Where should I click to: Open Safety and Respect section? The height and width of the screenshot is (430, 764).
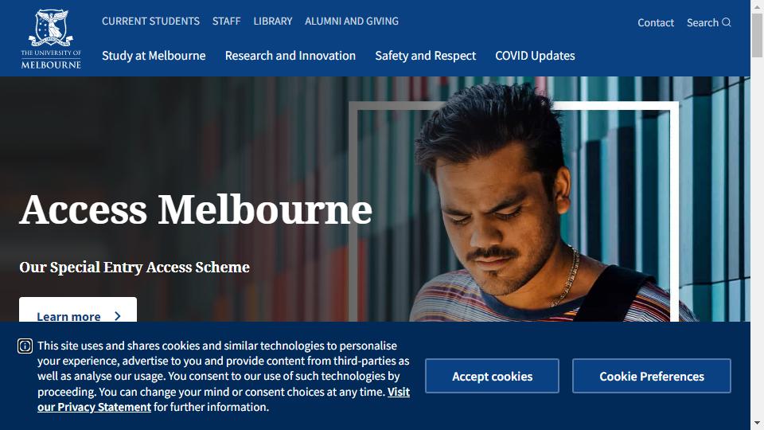(x=425, y=56)
